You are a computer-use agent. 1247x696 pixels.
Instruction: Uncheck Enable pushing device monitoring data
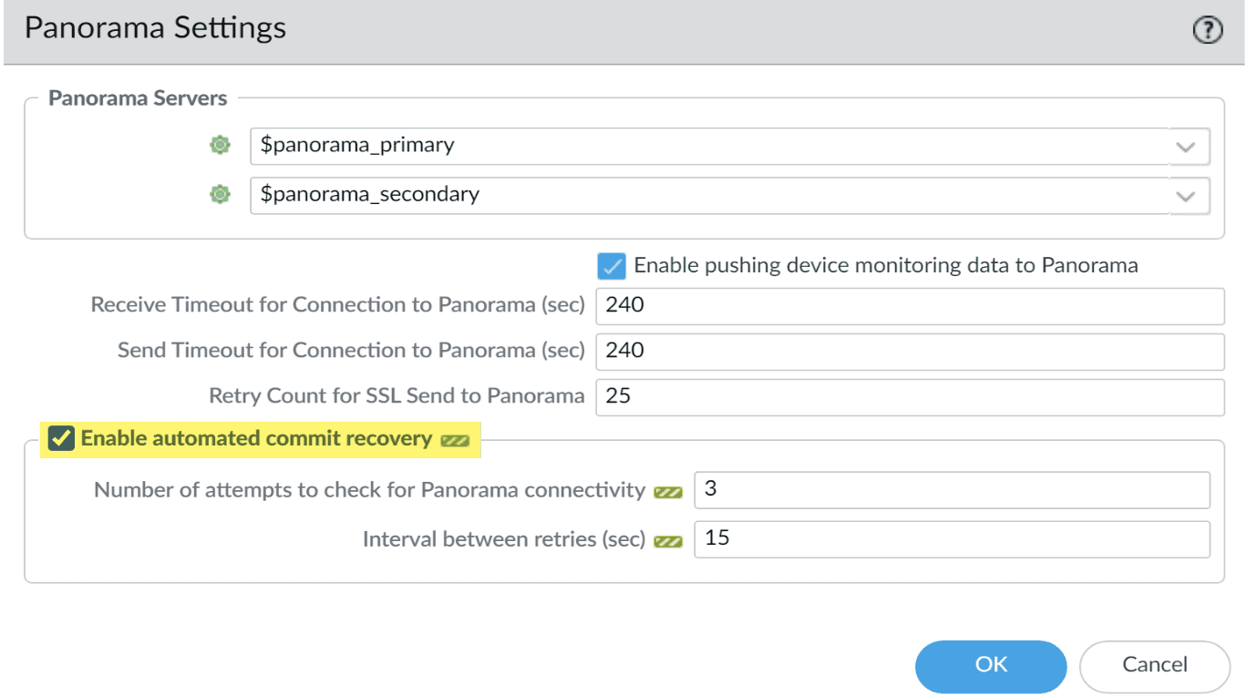click(612, 266)
